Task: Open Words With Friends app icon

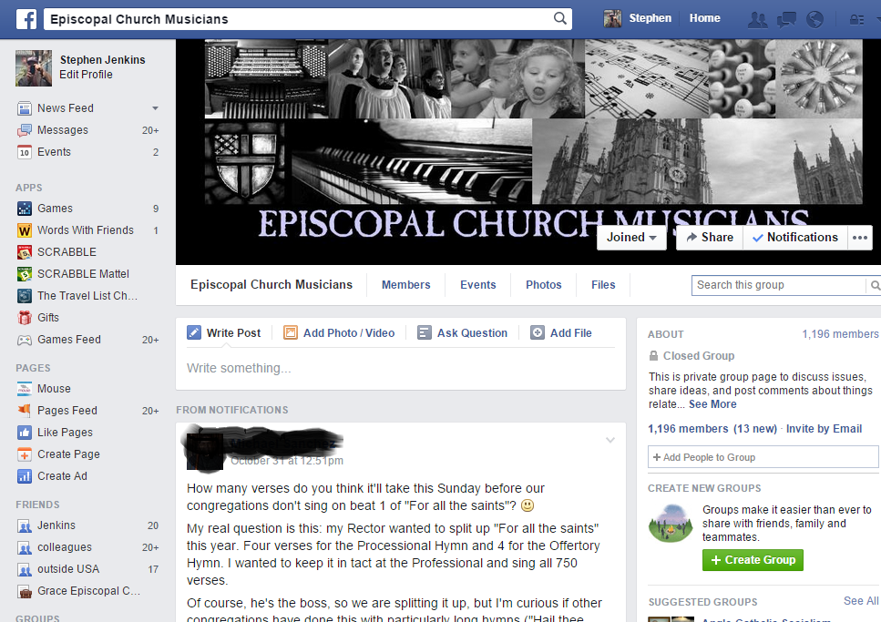Action: [x=25, y=230]
